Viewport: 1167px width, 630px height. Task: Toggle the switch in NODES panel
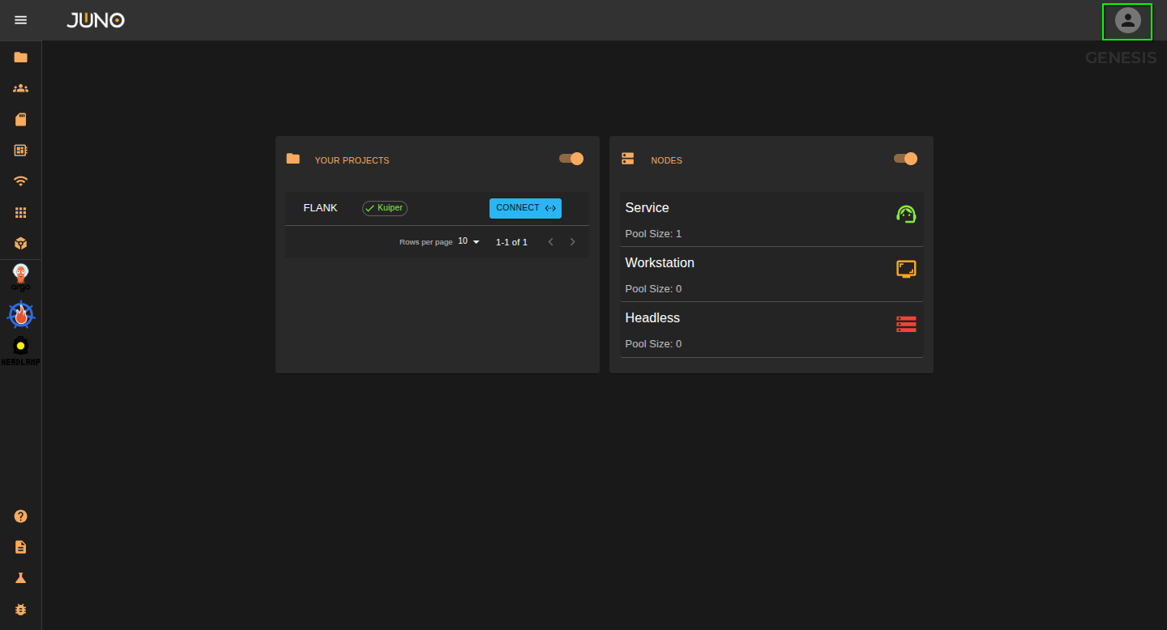(905, 159)
